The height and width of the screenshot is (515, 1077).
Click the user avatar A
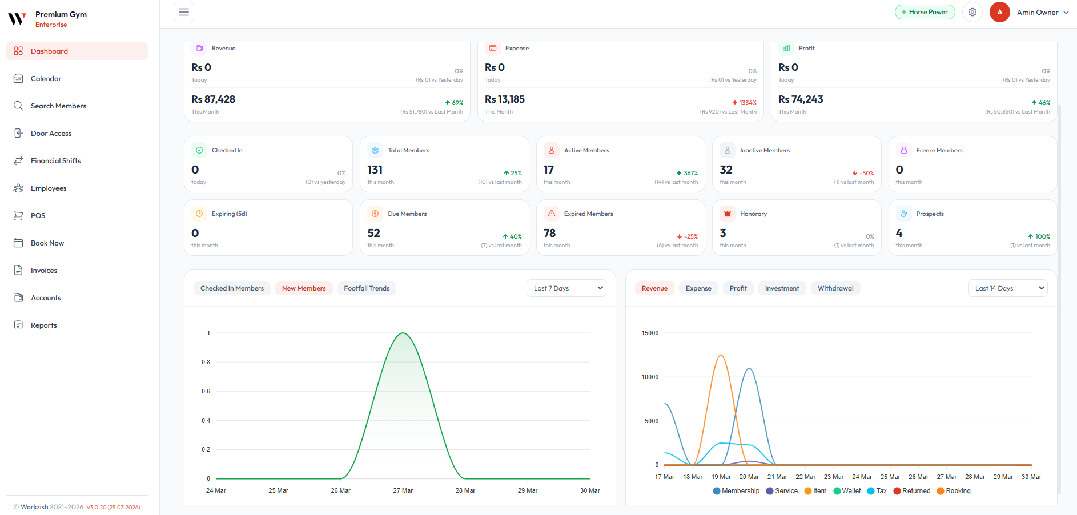tap(1000, 12)
